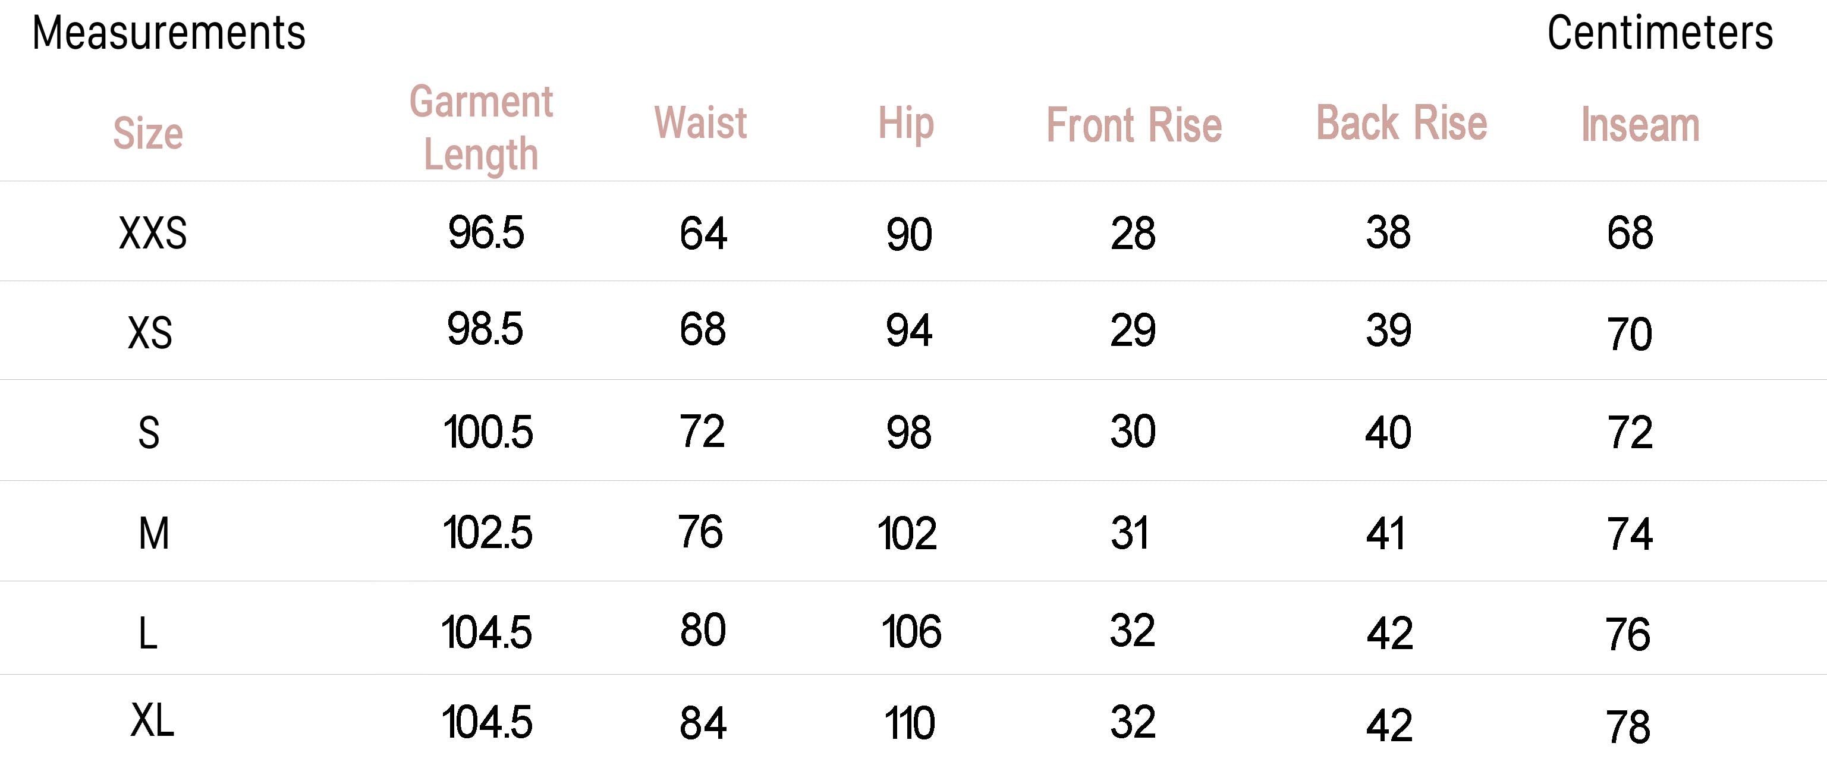Select the XXS size row label

pos(152,233)
